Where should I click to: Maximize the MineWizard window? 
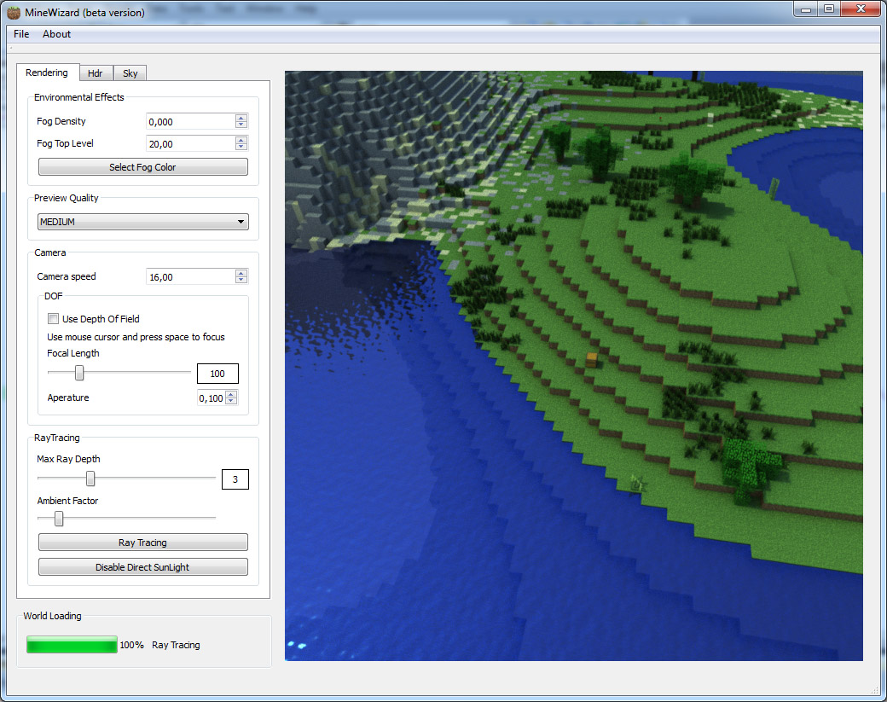pos(829,9)
